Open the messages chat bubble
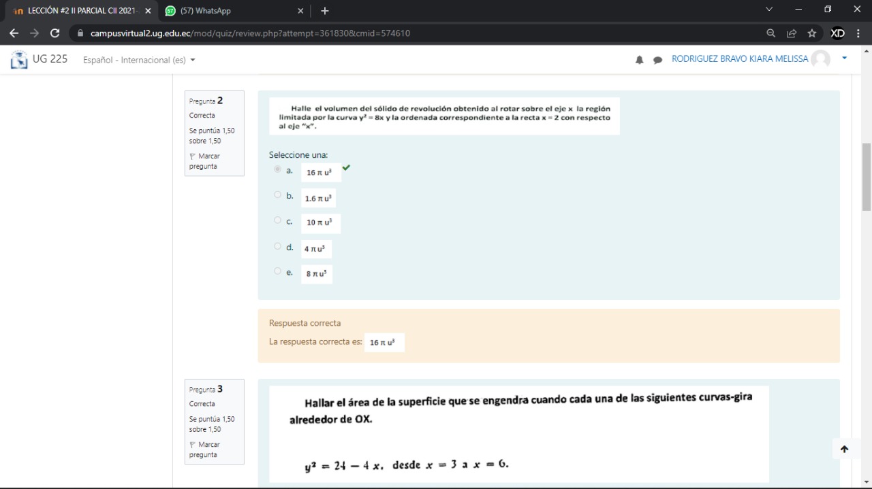This screenshot has width=872, height=489. tap(657, 60)
